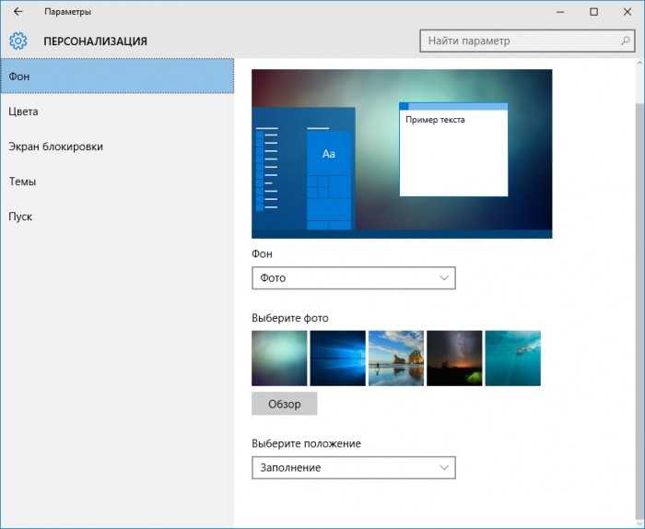Choose the blurred teal gradient photo
The width and height of the screenshot is (645, 529).
click(x=279, y=359)
